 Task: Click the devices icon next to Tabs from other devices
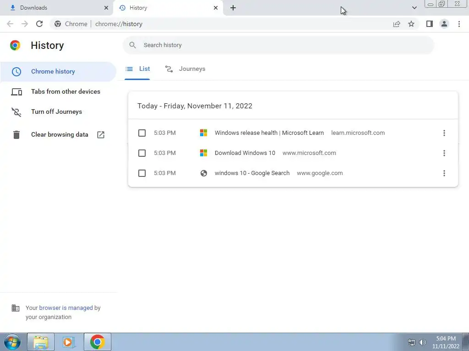(x=16, y=91)
